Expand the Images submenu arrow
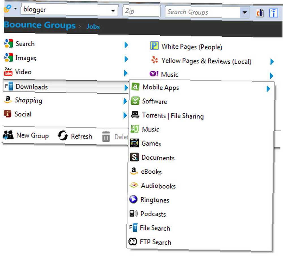This screenshot has height=261, width=283. (126, 59)
